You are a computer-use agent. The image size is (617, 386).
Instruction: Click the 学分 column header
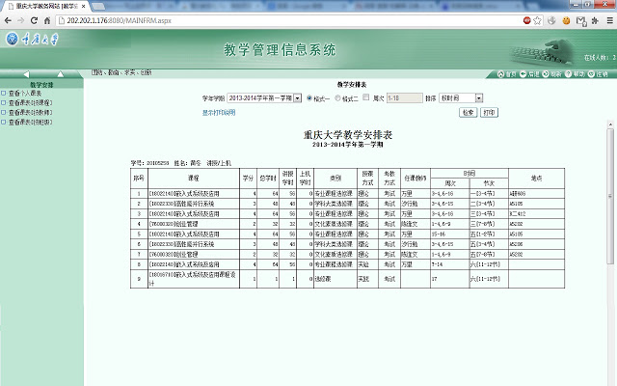(248, 178)
